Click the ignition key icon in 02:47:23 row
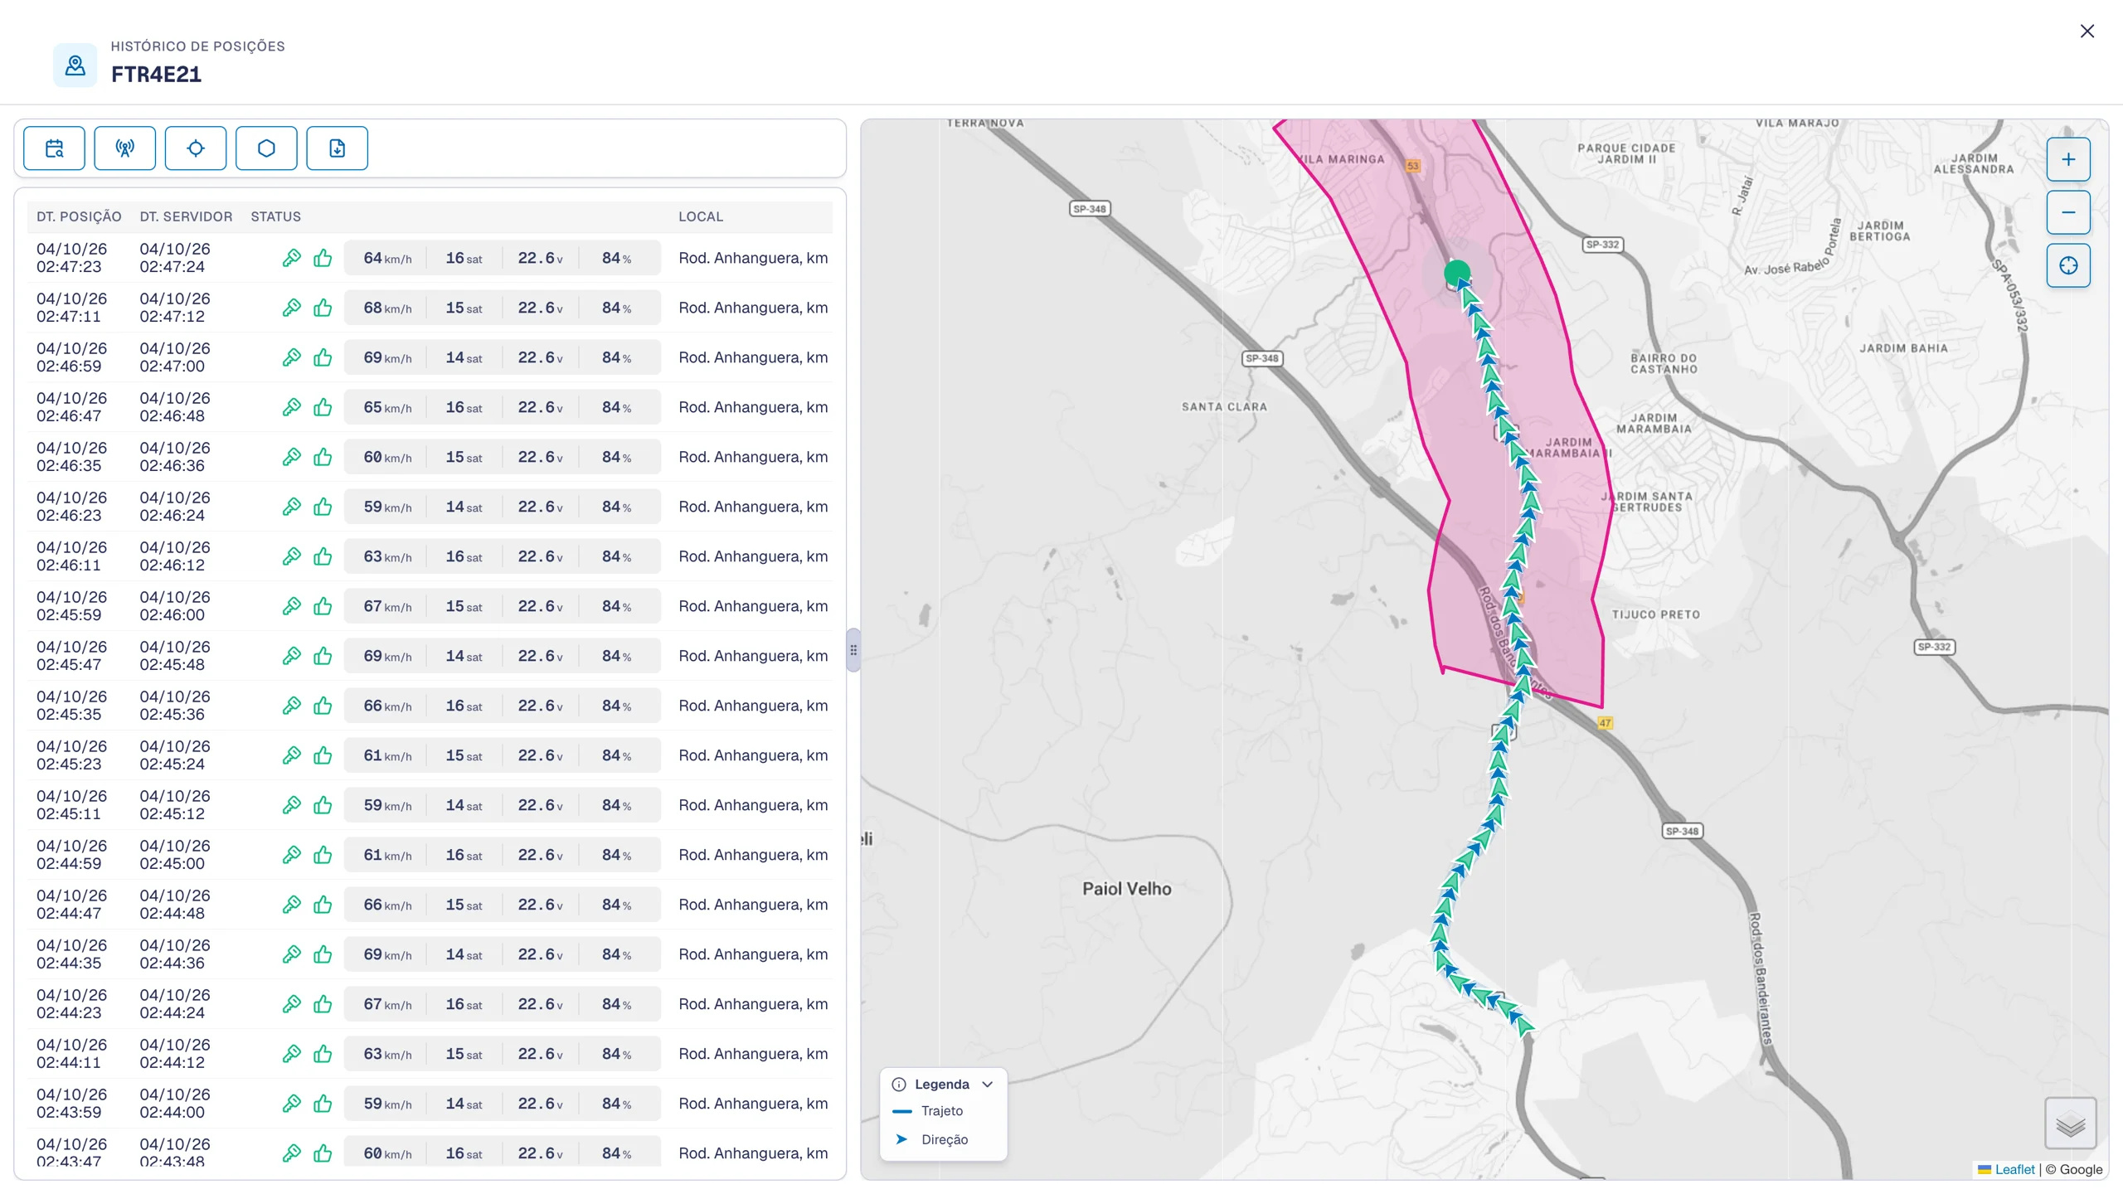 pos(291,258)
